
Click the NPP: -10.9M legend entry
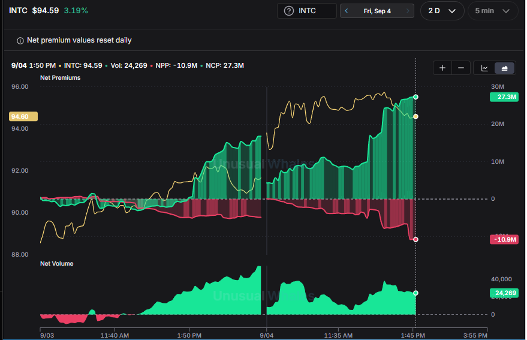[x=176, y=65]
